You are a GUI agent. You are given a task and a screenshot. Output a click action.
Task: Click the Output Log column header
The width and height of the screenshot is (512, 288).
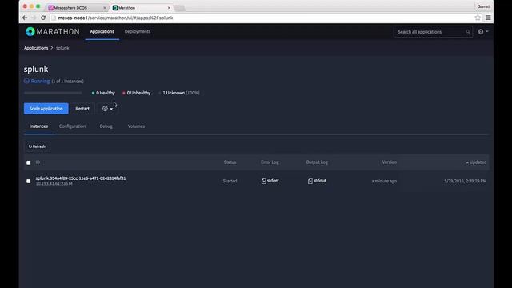(x=317, y=162)
